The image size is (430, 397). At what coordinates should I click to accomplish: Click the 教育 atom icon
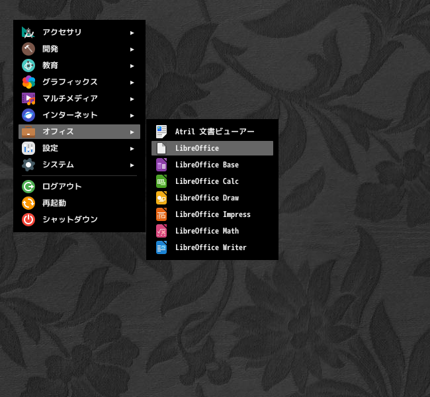point(28,66)
